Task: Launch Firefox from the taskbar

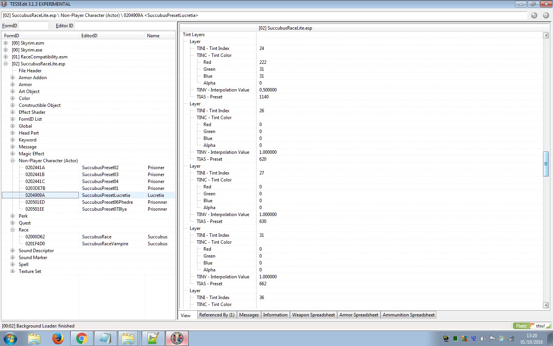Action: pos(58,339)
